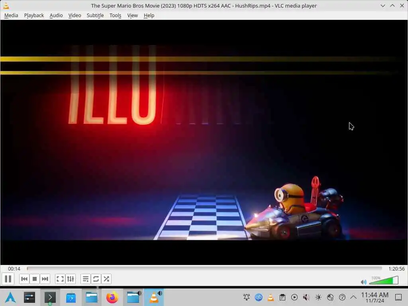
Task: Pause the movie playback
Action: coord(8,279)
